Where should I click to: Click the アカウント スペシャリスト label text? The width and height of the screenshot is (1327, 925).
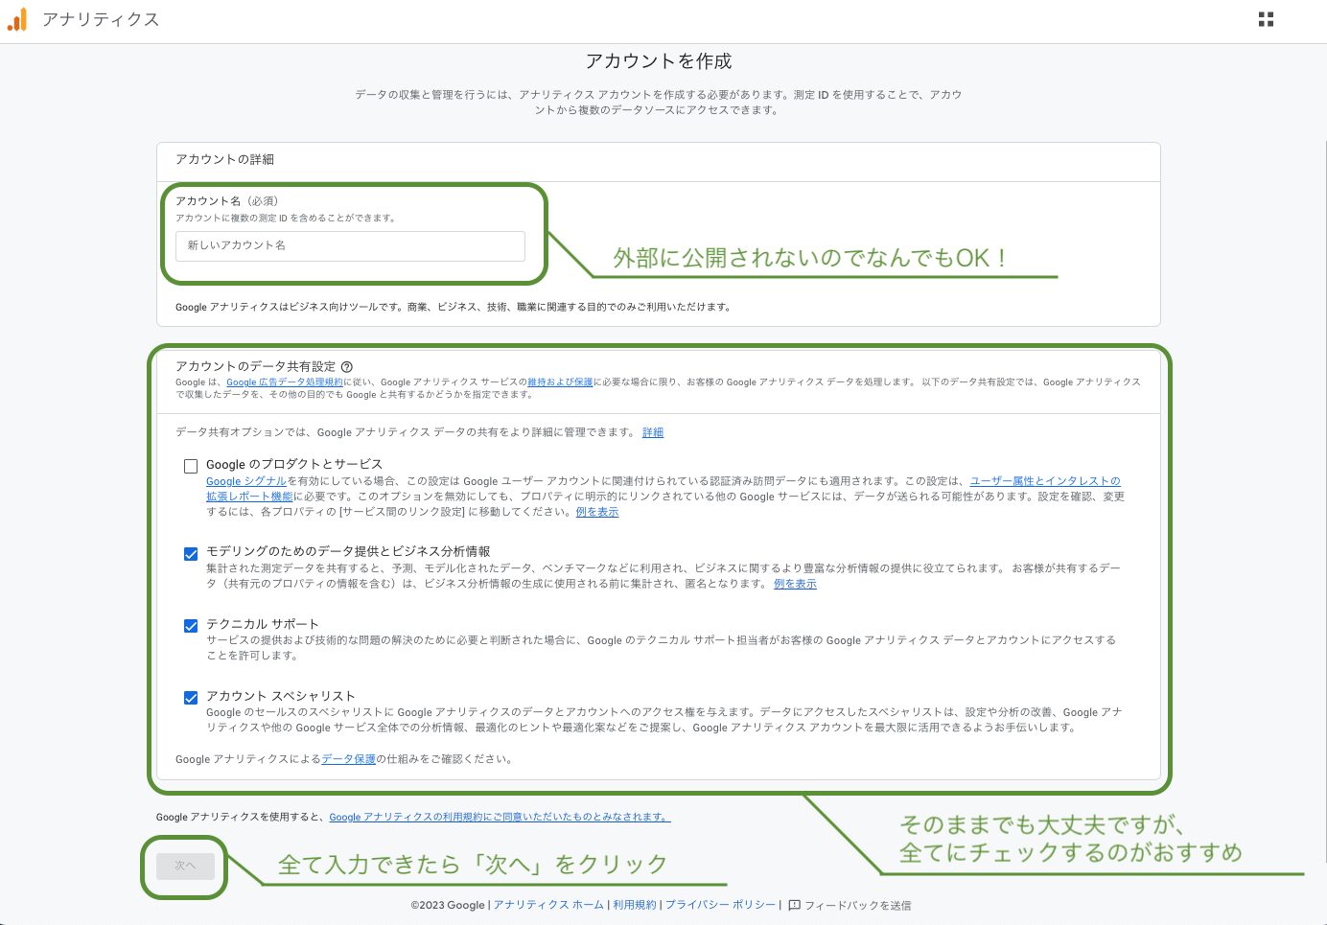coord(281,696)
